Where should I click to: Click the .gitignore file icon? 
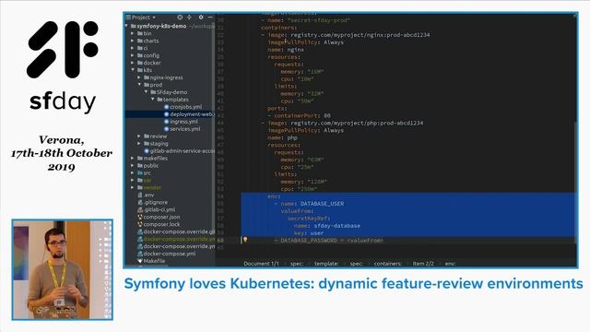click(x=140, y=203)
